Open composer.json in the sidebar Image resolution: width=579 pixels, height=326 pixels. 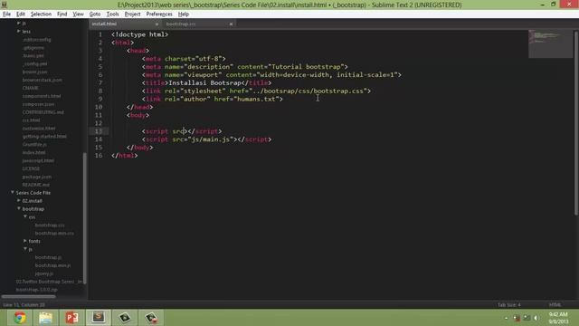(x=38, y=104)
